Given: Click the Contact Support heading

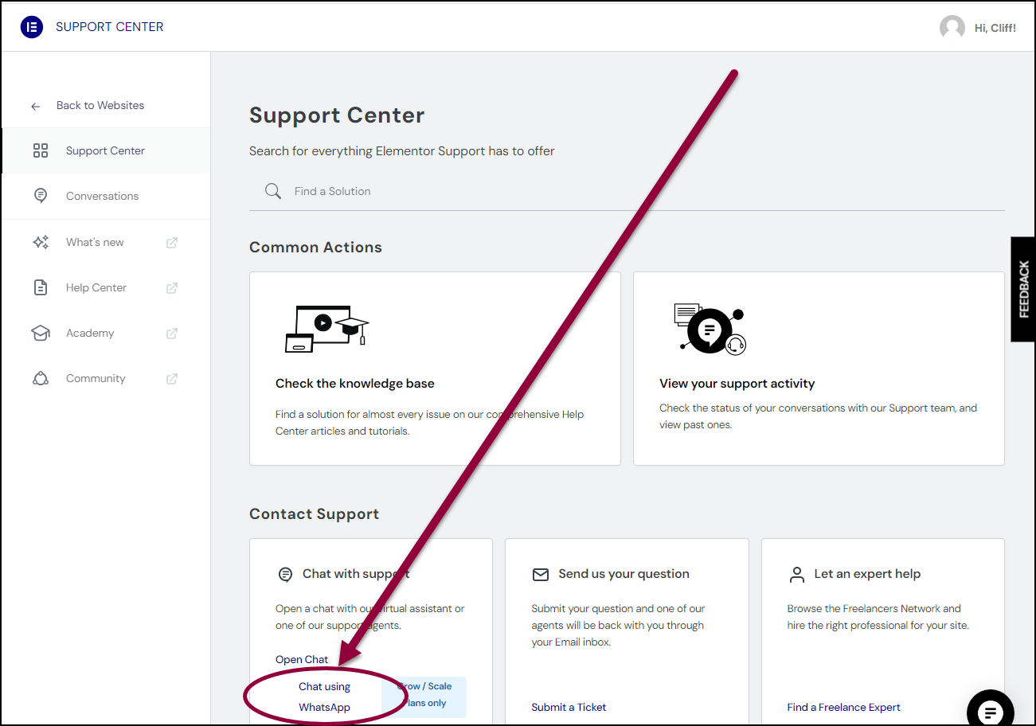Looking at the screenshot, I should pos(314,514).
